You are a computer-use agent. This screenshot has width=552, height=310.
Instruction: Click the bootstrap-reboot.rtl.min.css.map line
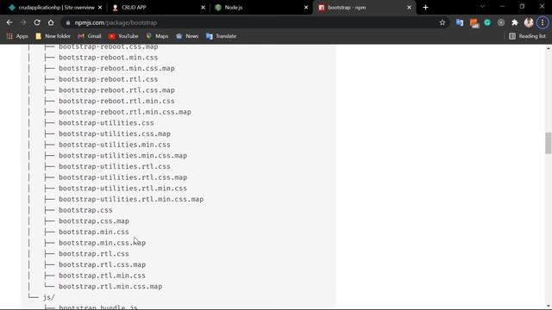click(x=125, y=112)
